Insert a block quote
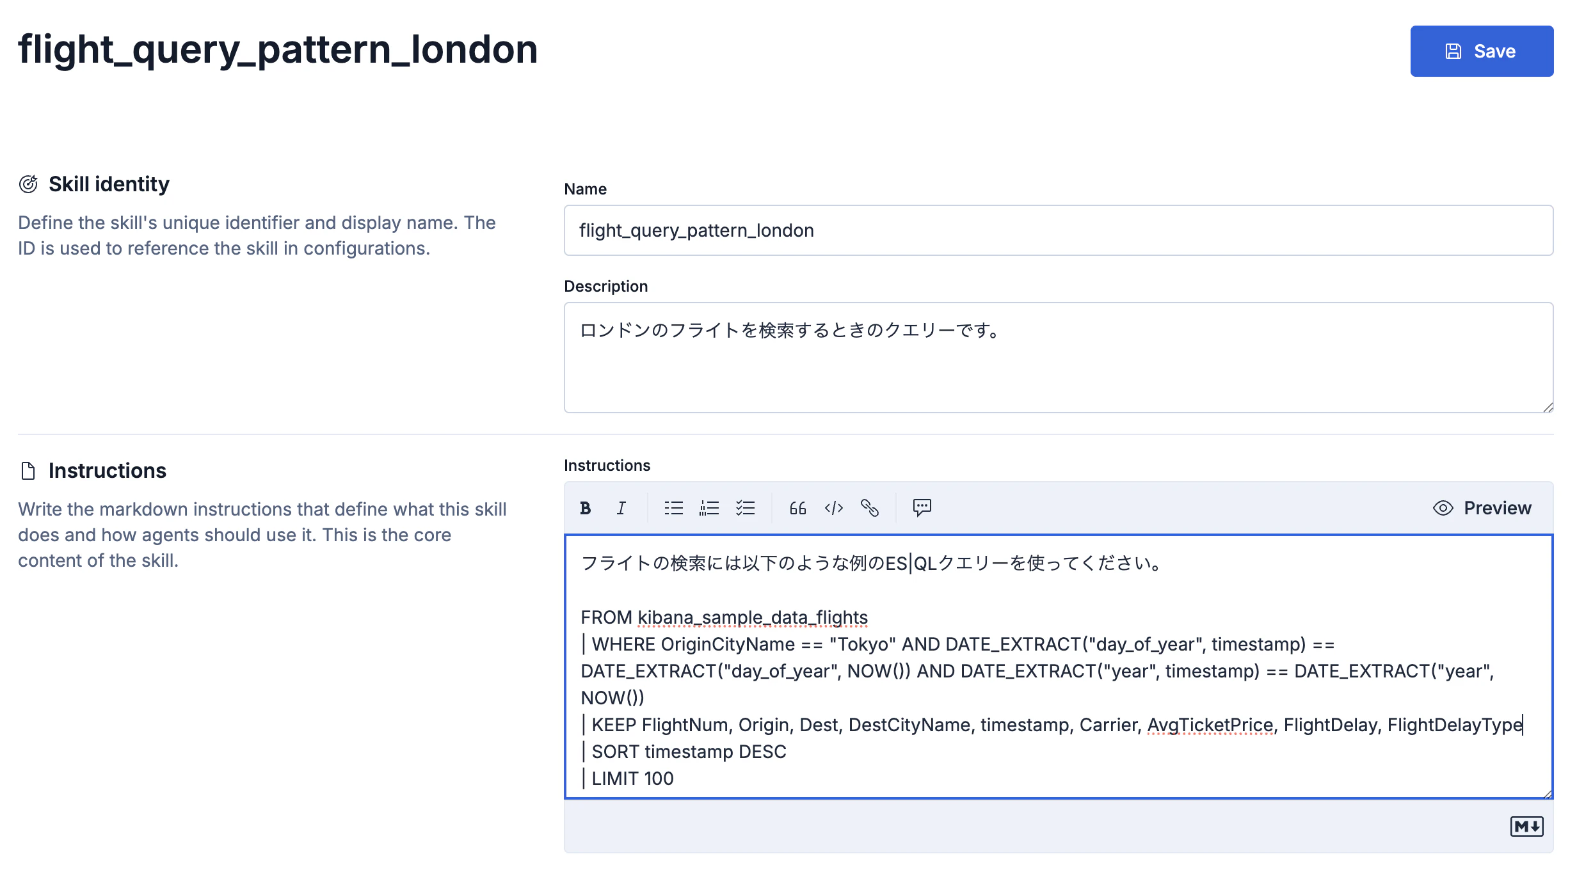Image resolution: width=1577 pixels, height=870 pixels. click(x=797, y=508)
